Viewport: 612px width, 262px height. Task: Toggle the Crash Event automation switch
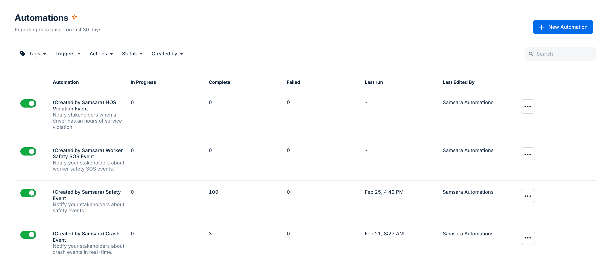tap(28, 235)
